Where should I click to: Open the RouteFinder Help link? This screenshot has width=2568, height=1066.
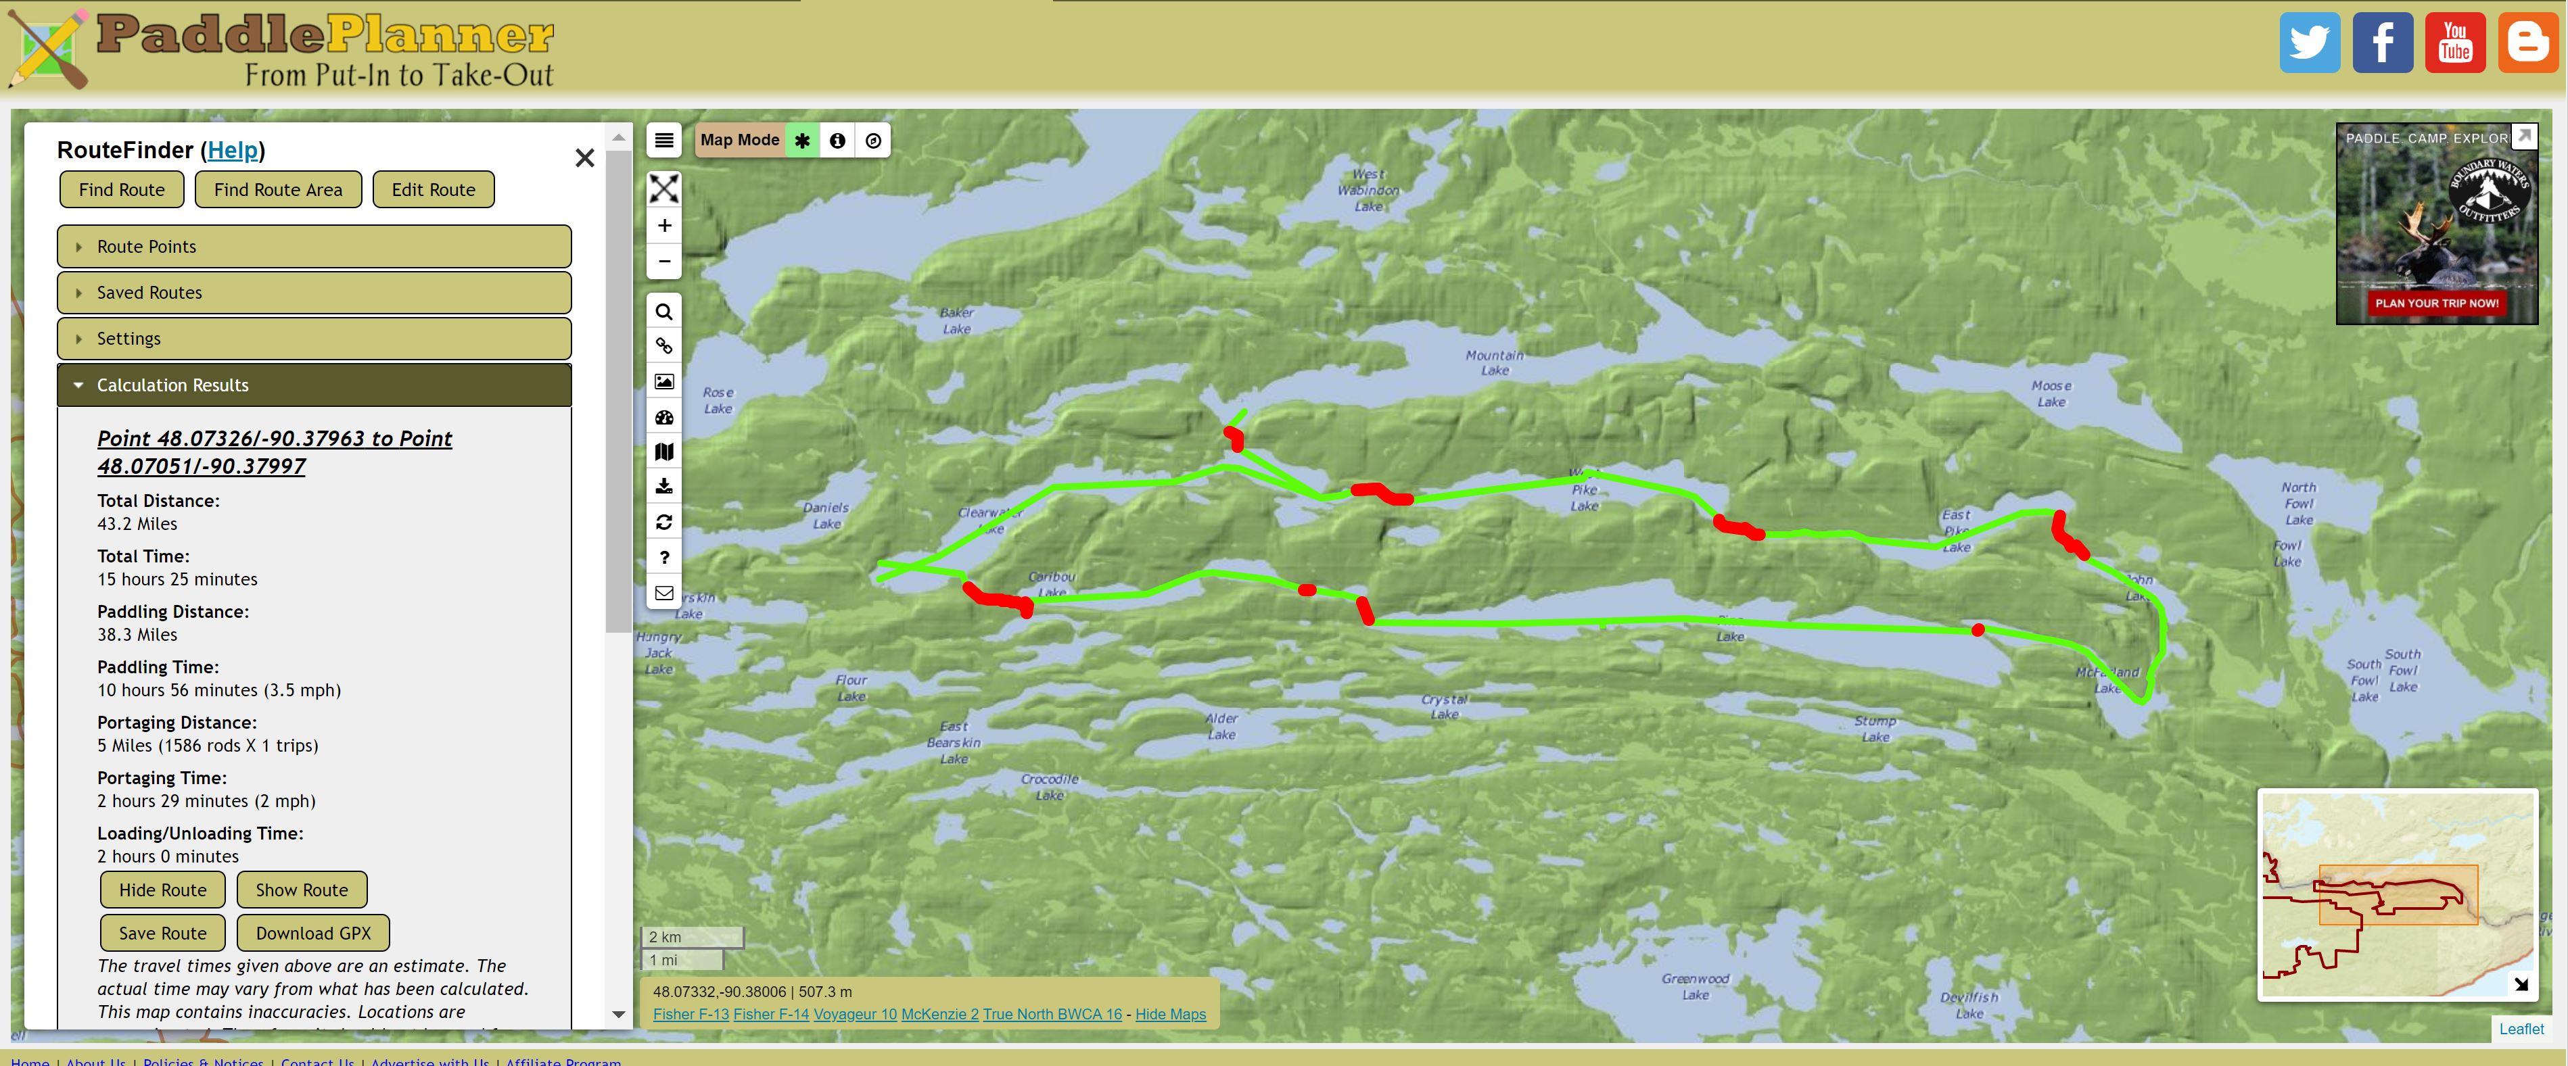click(x=232, y=151)
